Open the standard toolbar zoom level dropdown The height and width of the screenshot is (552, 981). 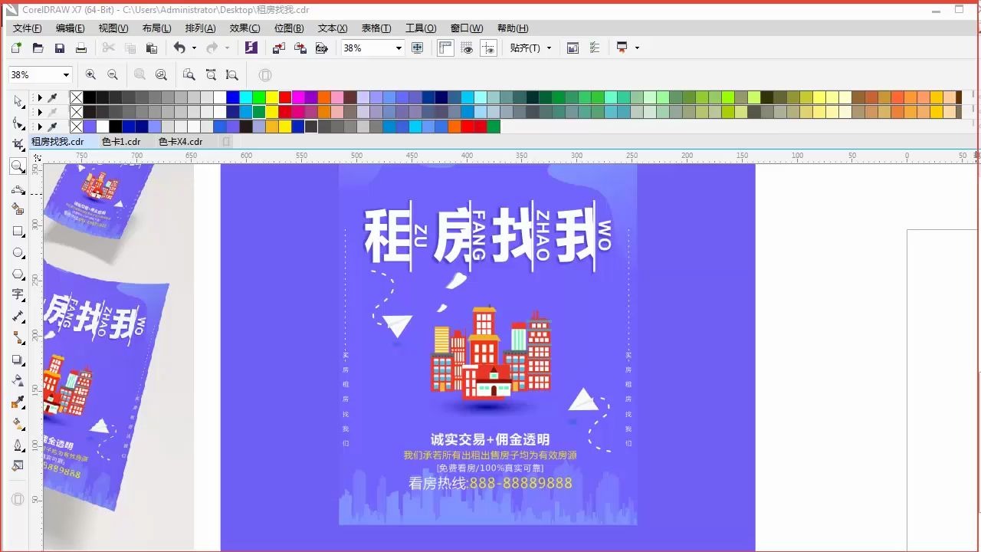tap(399, 48)
